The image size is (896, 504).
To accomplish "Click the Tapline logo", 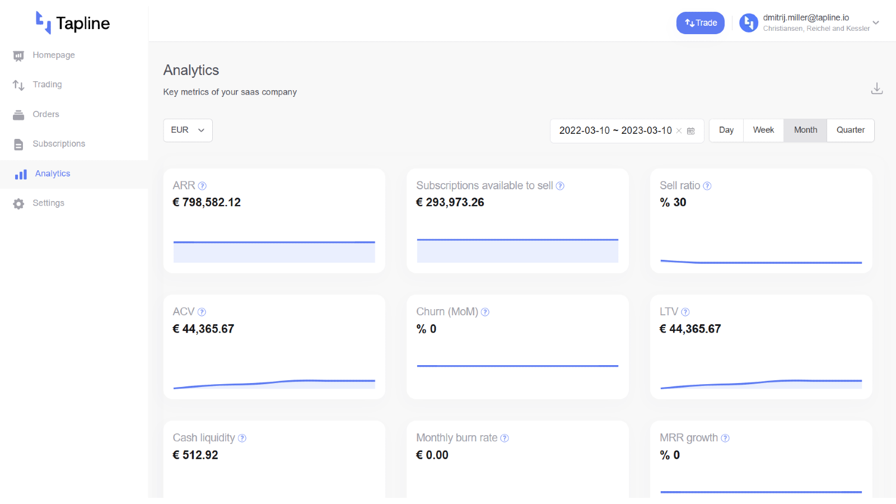I will point(73,23).
